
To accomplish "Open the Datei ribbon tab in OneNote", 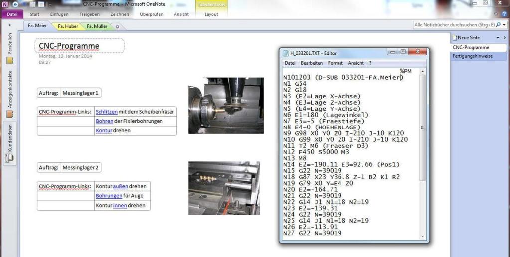I will [12, 14].
